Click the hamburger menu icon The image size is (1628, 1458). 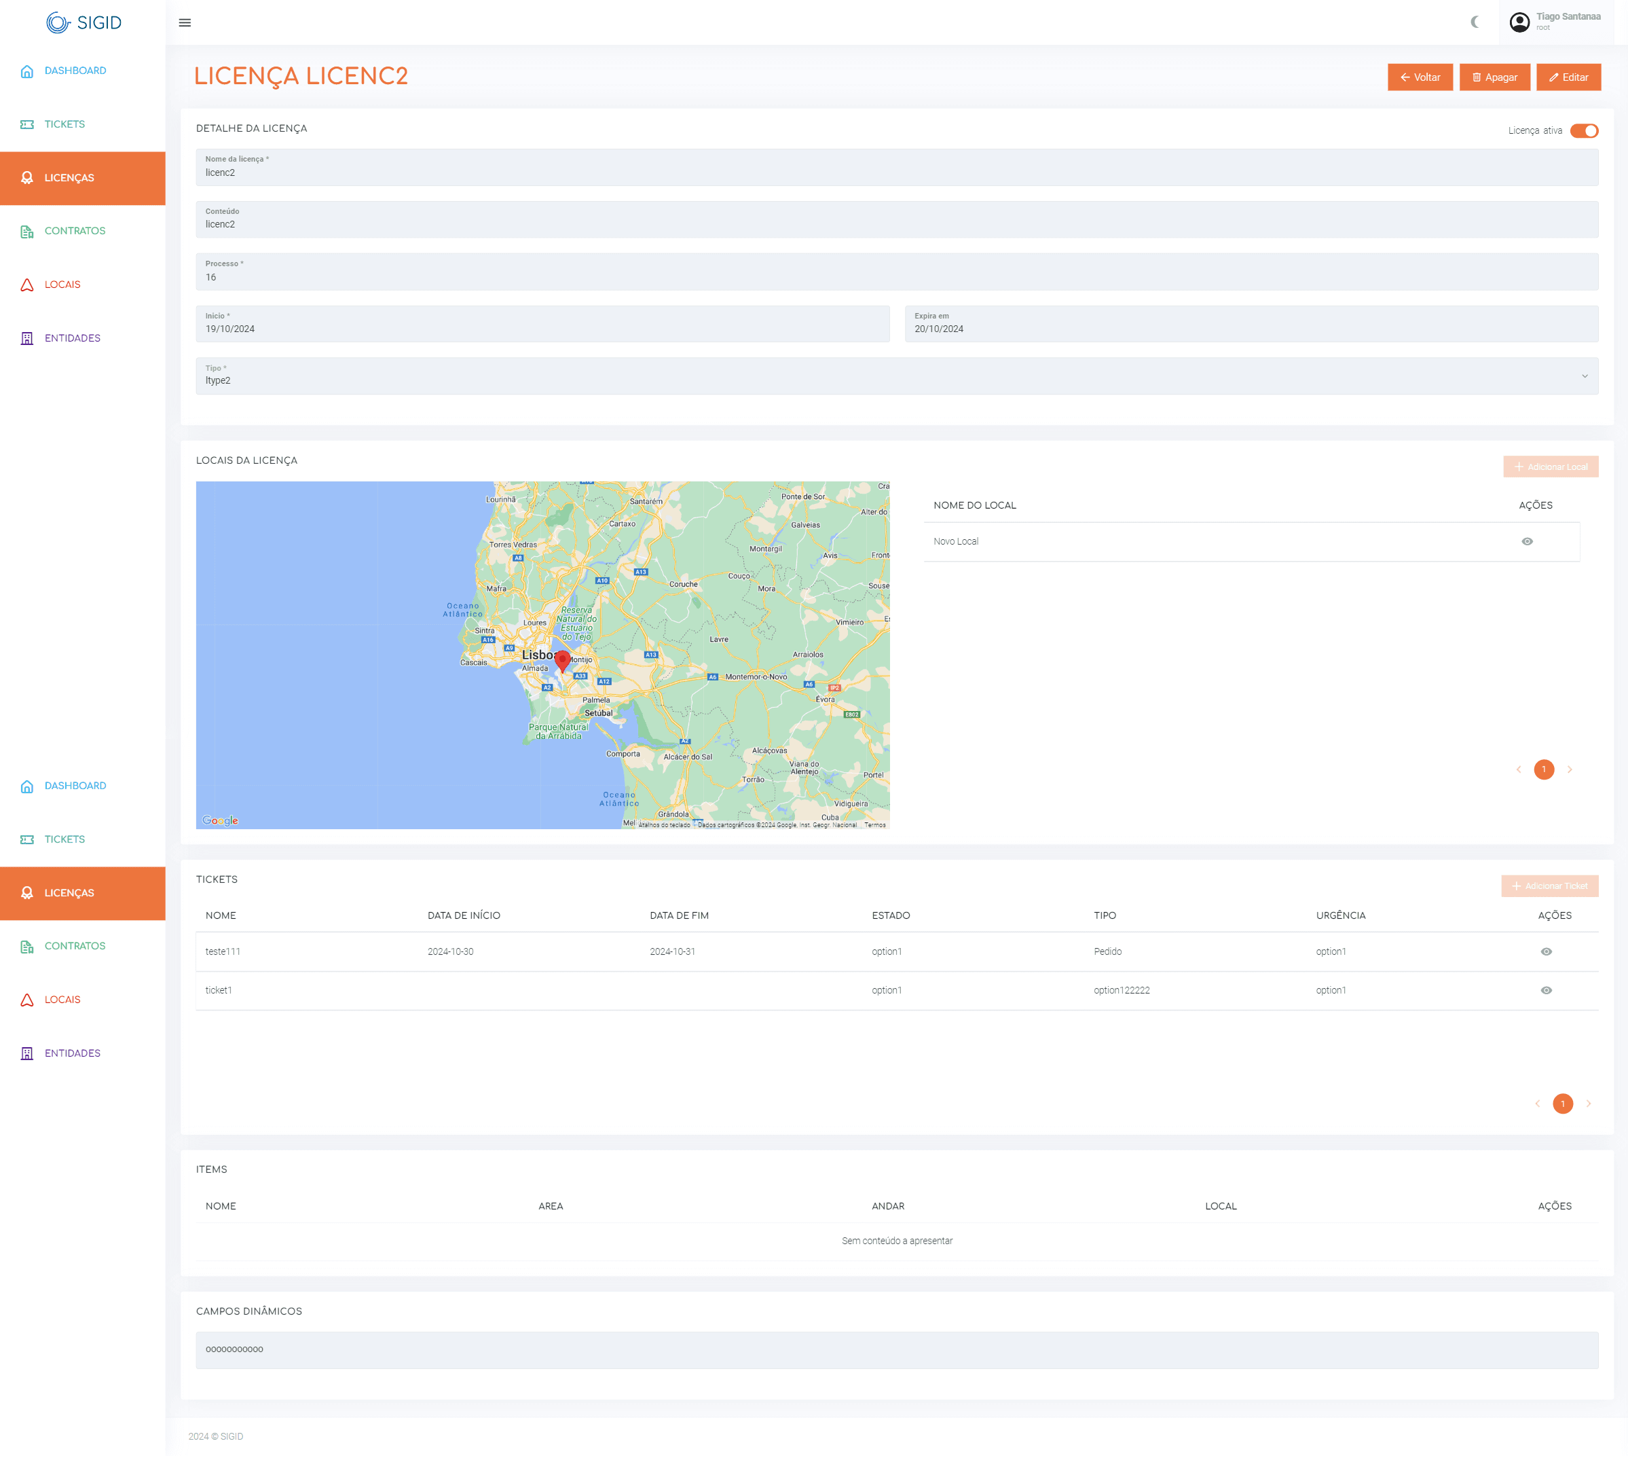click(185, 22)
